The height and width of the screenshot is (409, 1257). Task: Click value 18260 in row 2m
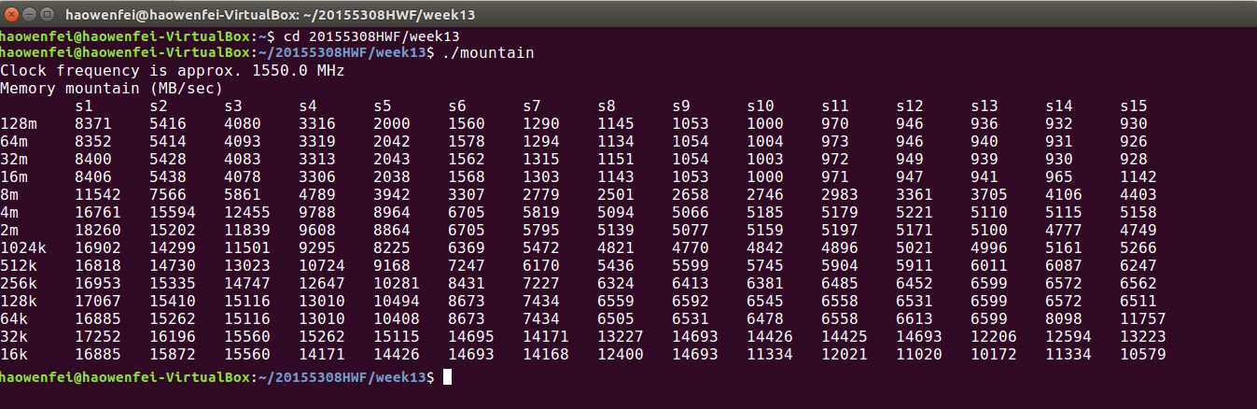point(98,231)
